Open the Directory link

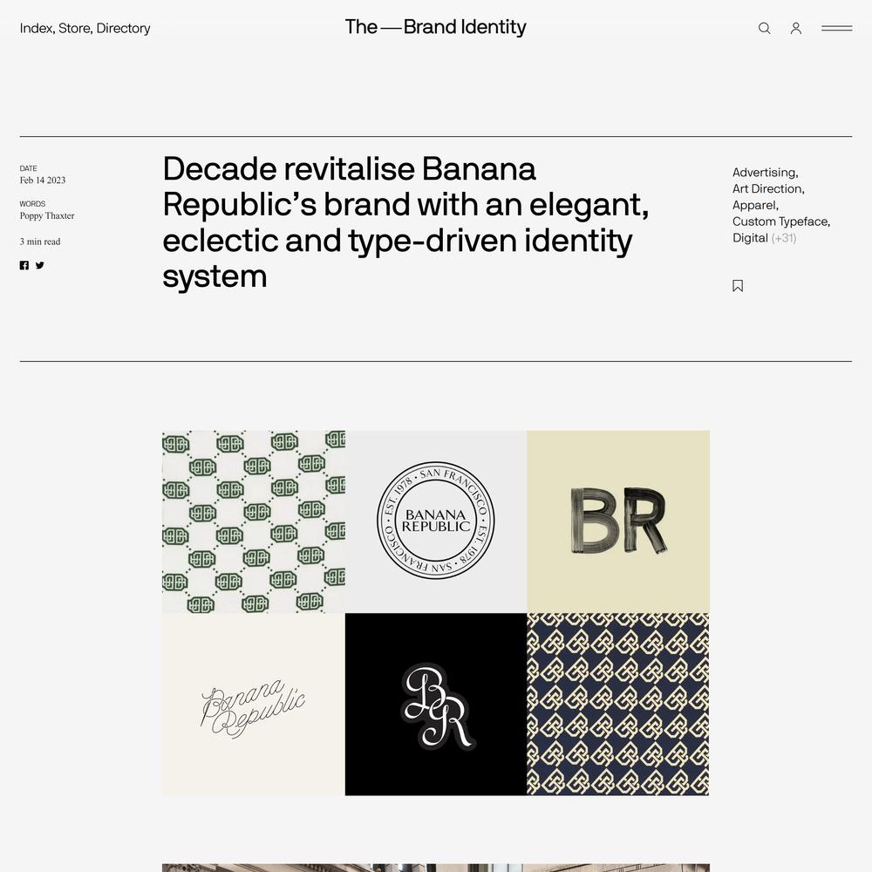tap(124, 29)
